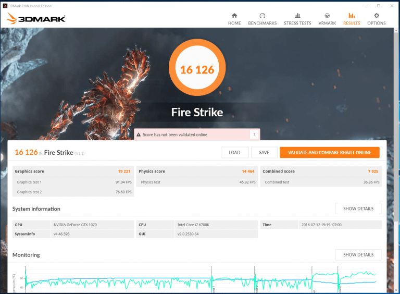Maximize the 3DMark window
The width and height of the screenshot is (400, 294).
pyautogui.click(x=379, y=6)
